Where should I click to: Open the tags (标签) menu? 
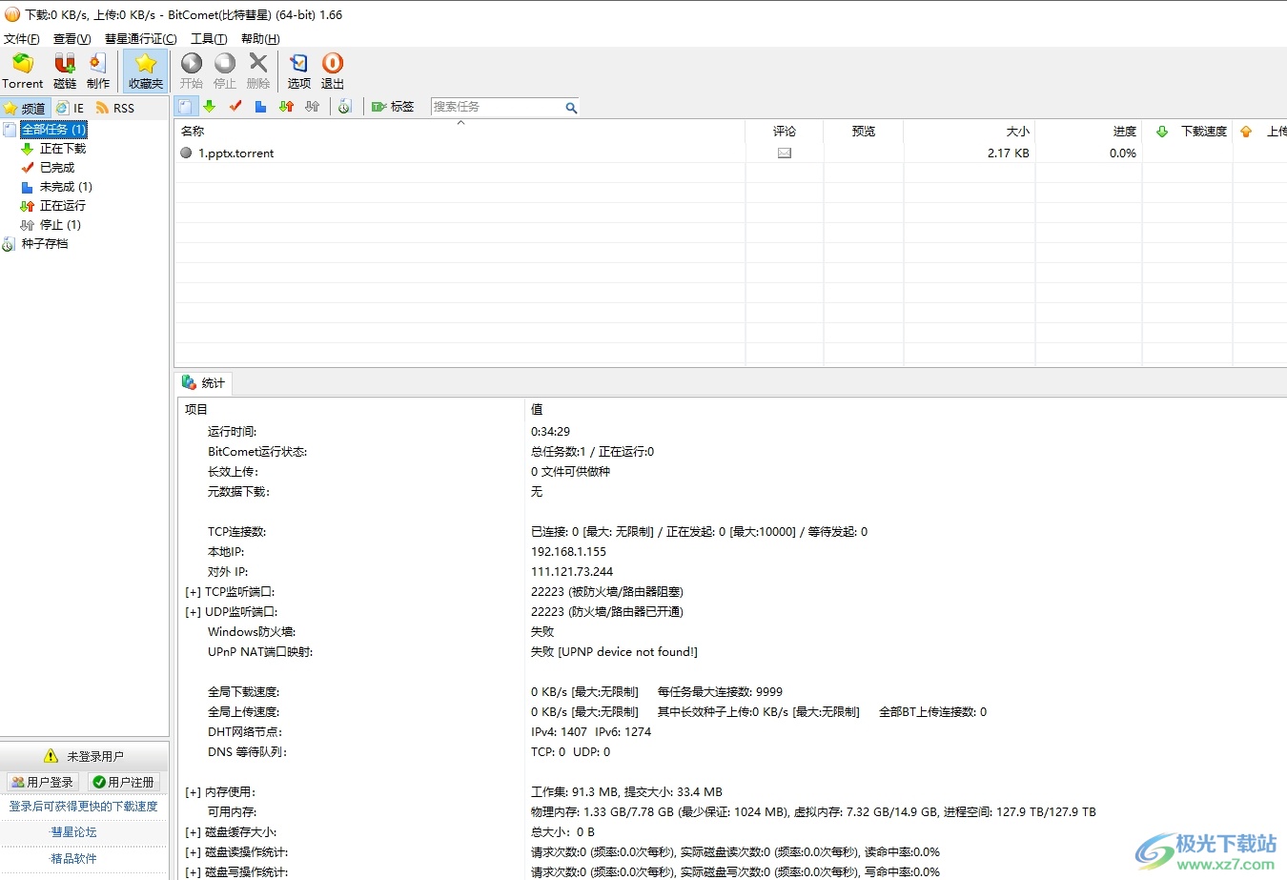393,107
